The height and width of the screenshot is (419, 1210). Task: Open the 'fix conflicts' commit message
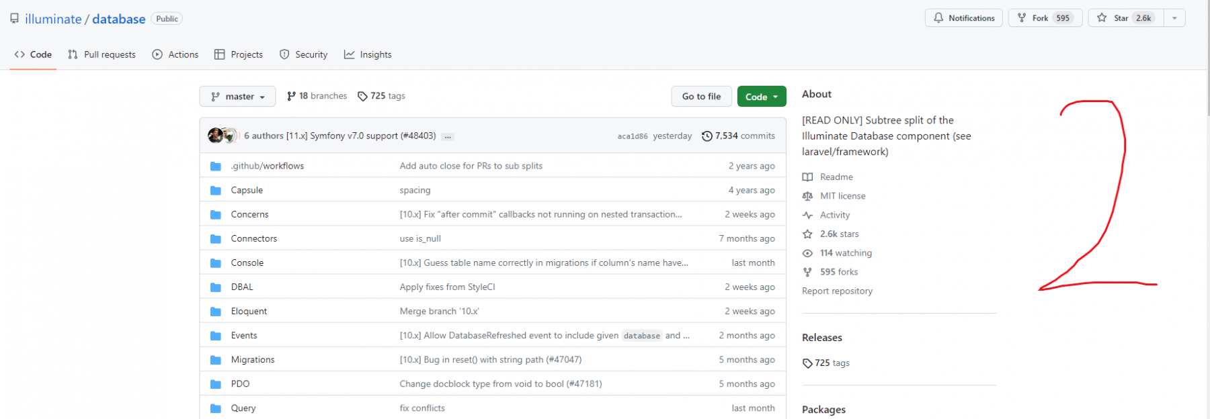tap(422, 408)
